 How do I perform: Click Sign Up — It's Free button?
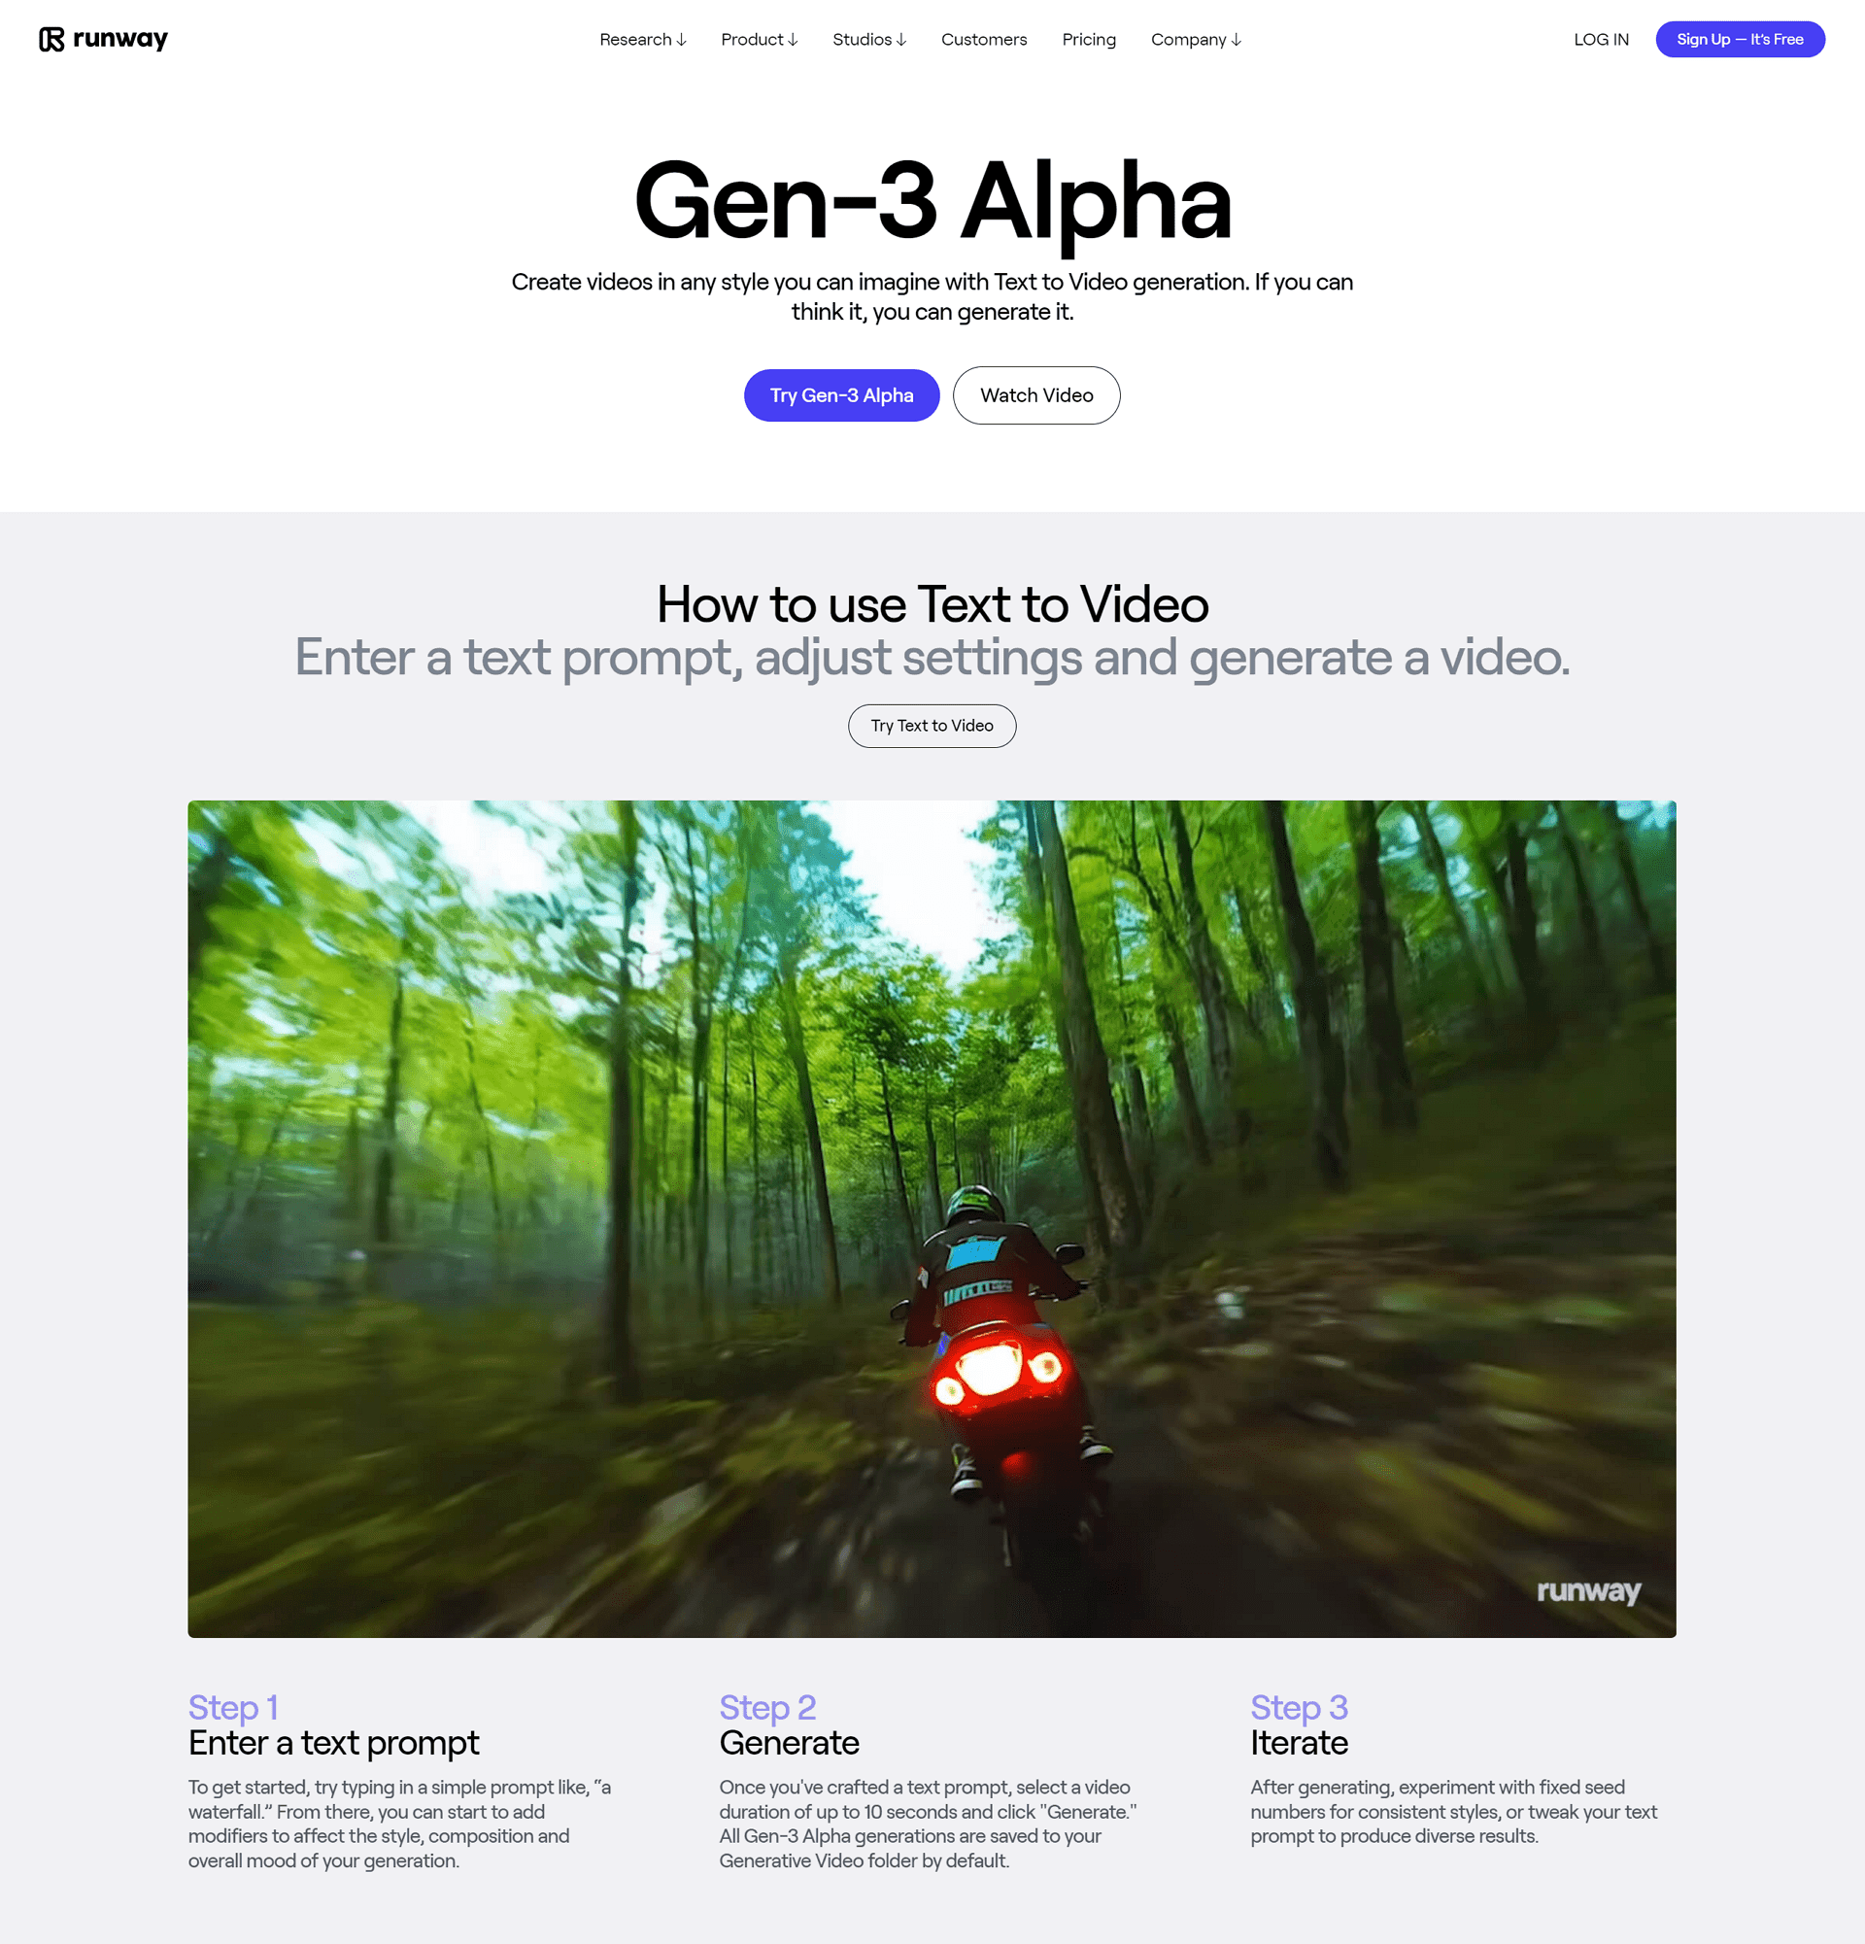[1740, 38]
